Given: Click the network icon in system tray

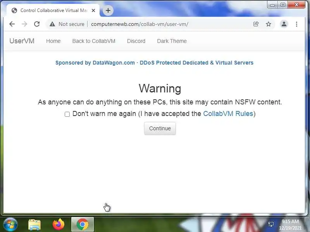Looking at the screenshot, I should pyautogui.click(x=271, y=224).
